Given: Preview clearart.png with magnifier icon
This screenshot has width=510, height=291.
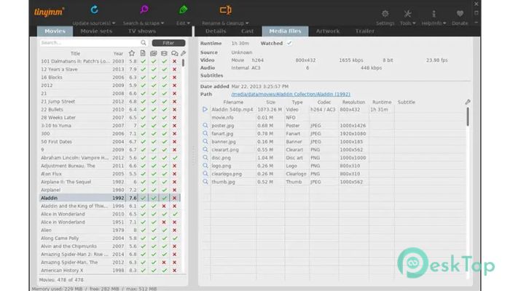Looking at the screenshot, I should tap(205, 149).
